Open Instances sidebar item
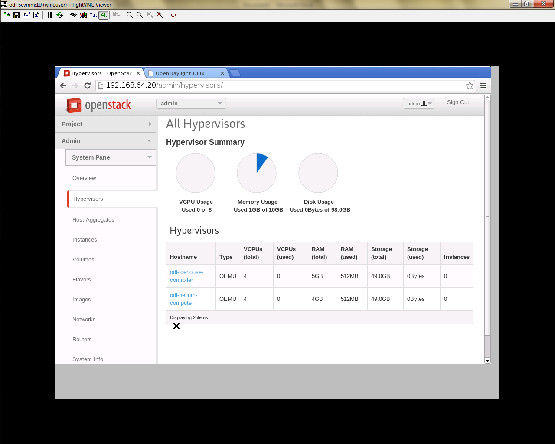This screenshot has height=444, width=555. click(85, 240)
